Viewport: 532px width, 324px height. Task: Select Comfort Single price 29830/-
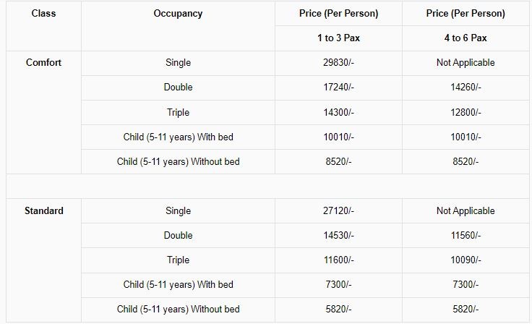[338, 62]
